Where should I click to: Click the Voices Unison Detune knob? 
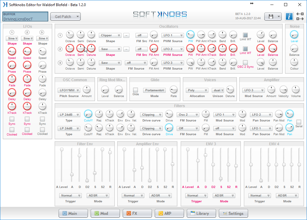click(230, 89)
